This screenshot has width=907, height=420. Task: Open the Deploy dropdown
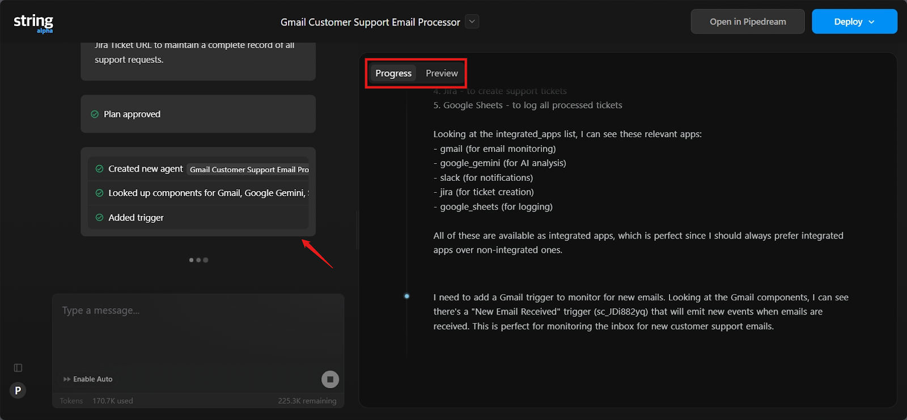pyautogui.click(x=854, y=22)
